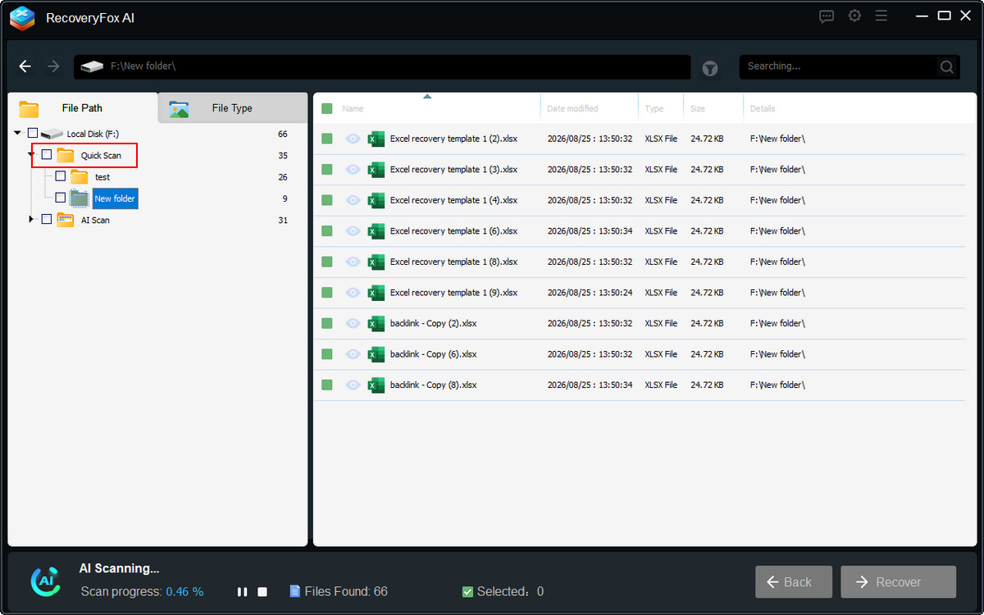
Task: Toggle select-all checkbox in Name header
Action: tap(327, 108)
